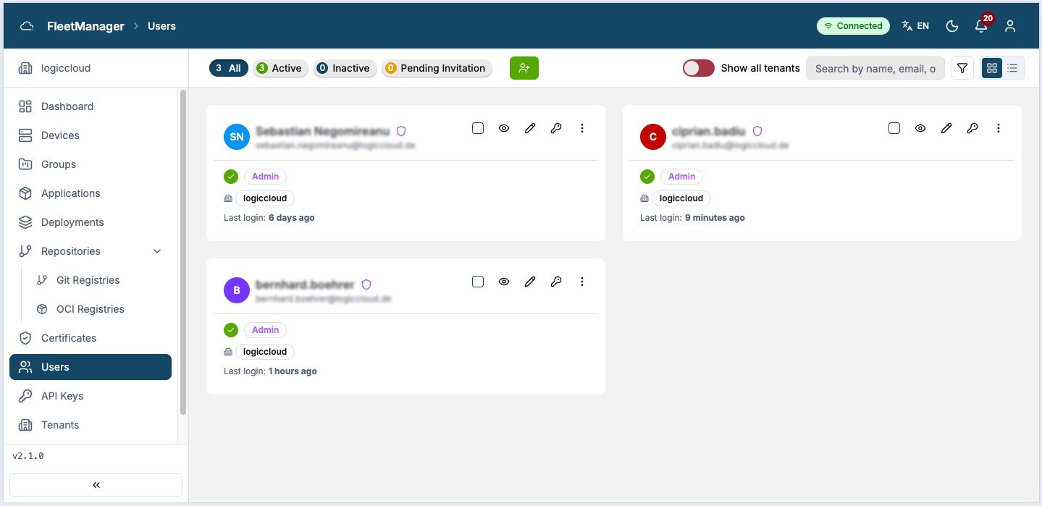Select the Pending Invitation filter
The height and width of the screenshot is (506, 1042).
pyautogui.click(x=437, y=68)
